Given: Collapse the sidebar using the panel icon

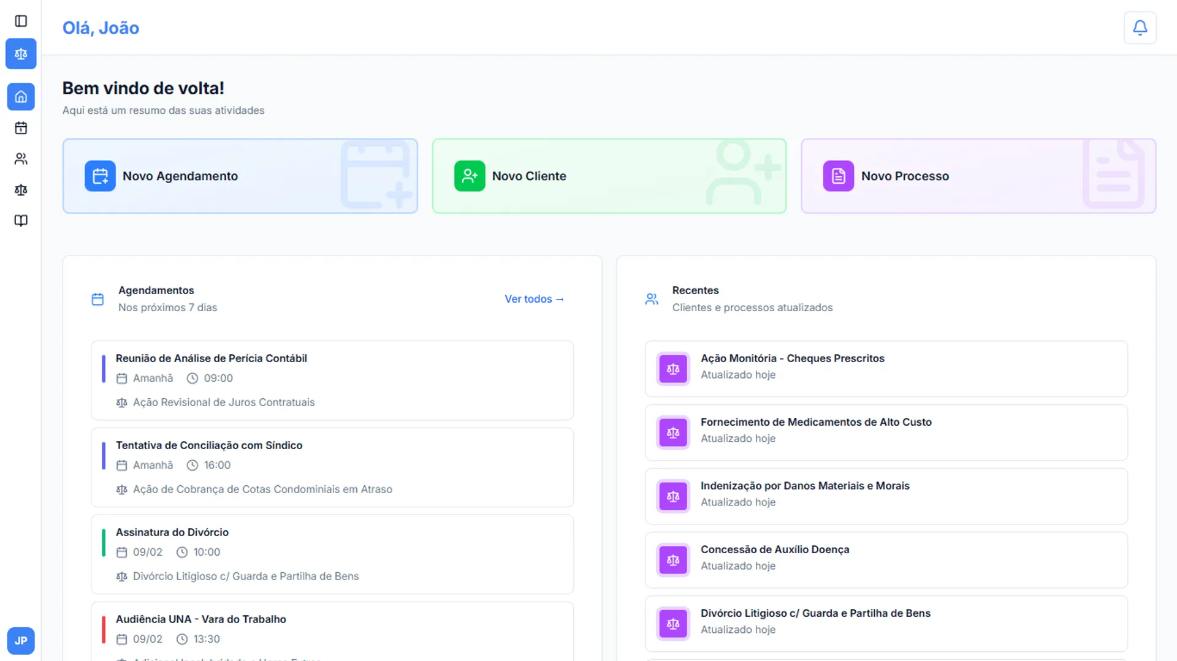Looking at the screenshot, I should point(21,21).
